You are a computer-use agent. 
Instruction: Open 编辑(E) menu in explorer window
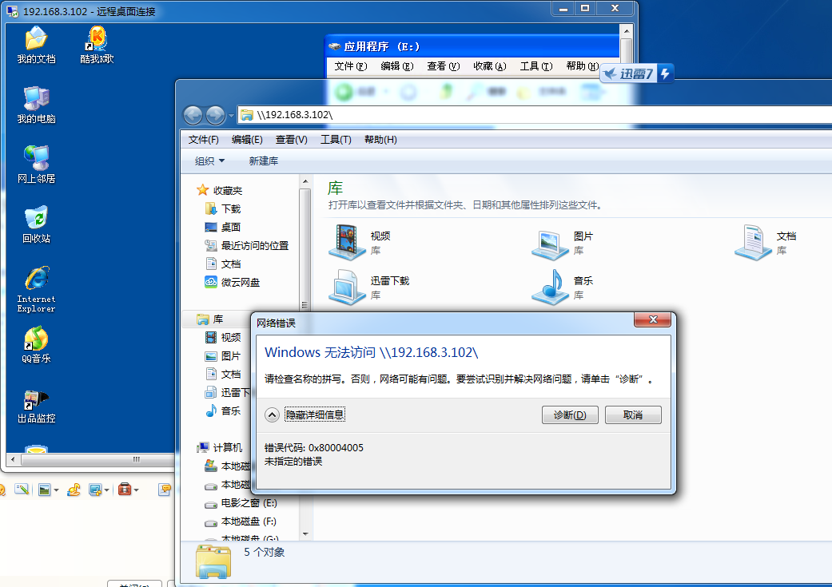point(247,140)
